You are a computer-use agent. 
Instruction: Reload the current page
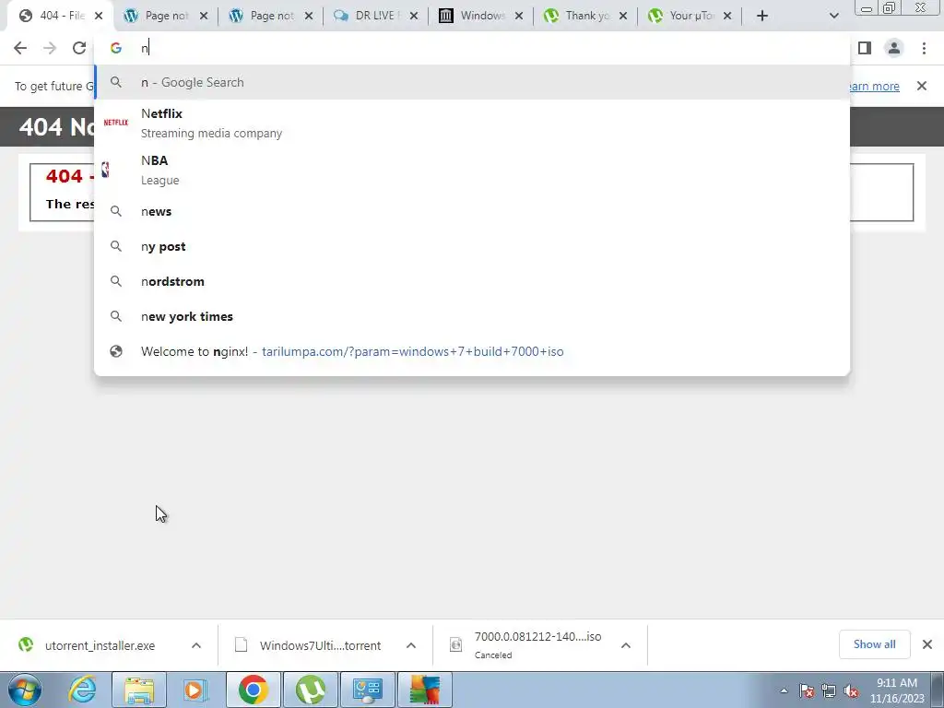[x=79, y=48]
